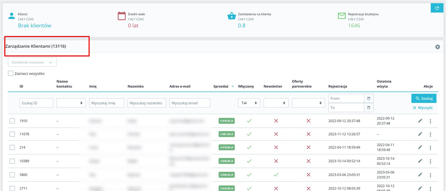Viewport: 446px width, 191px height.
Task: Open calendar picker for To date
Action: tap(369, 108)
